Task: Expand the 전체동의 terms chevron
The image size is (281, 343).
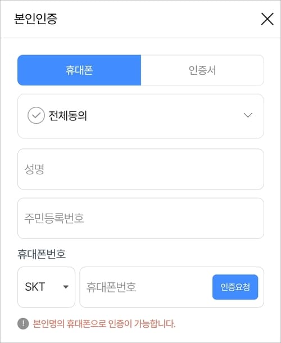Action: tap(248, 115)
